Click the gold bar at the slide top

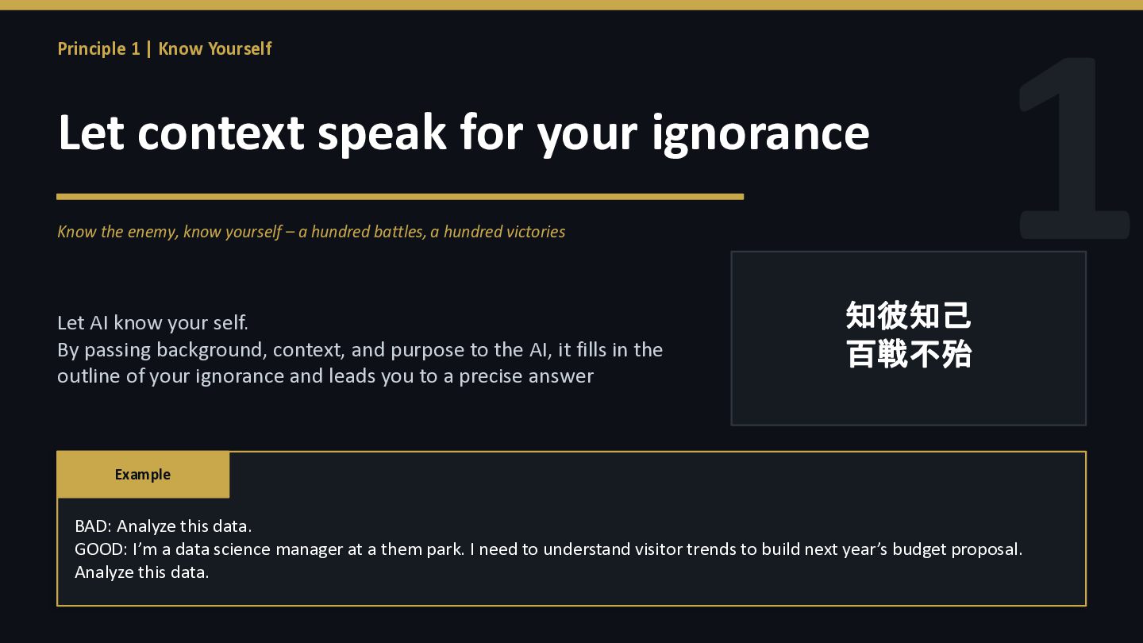(x=571, y=5)
